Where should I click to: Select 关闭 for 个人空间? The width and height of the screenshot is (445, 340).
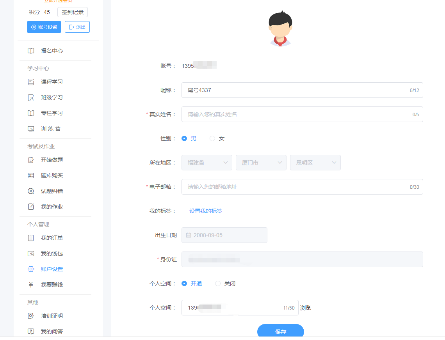[x=218, y=283]
